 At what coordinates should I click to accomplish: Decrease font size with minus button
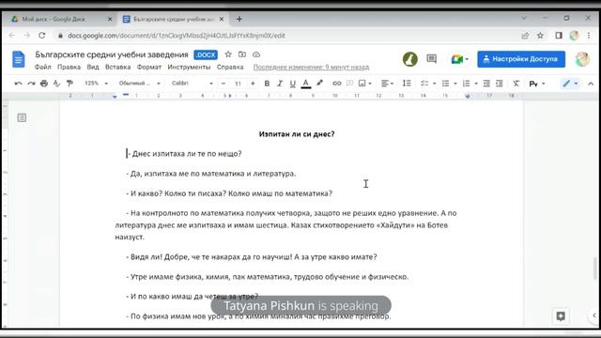[x=223, y=84]
